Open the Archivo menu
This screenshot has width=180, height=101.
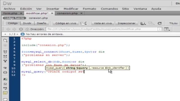[x=10, y=9]
